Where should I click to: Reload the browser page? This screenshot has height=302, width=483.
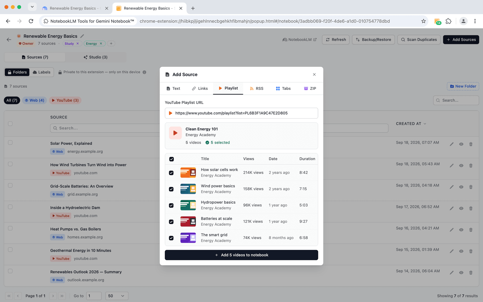point(31,21)
